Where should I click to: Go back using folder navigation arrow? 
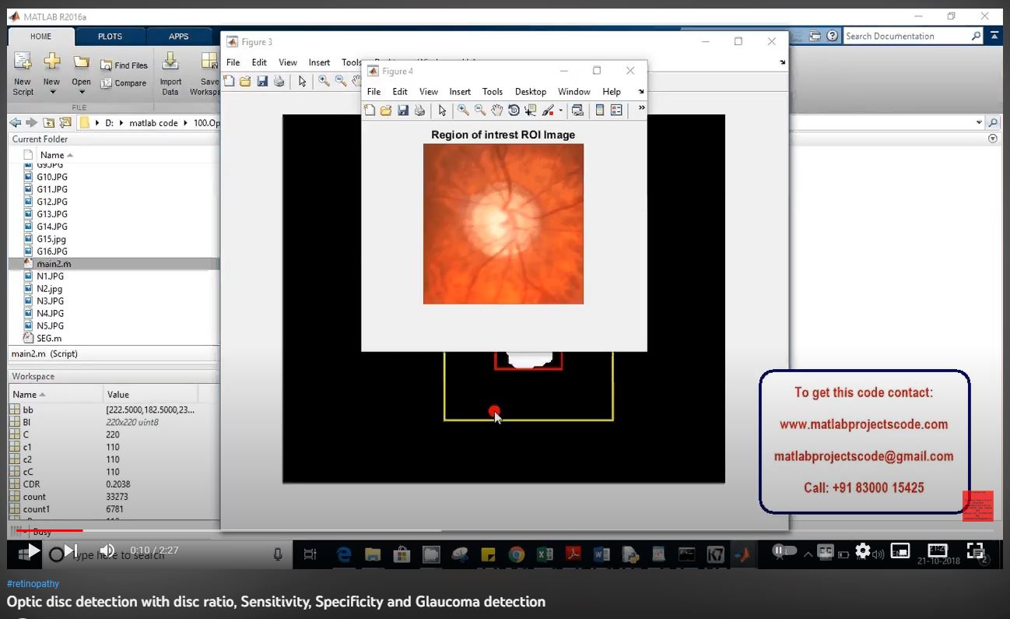coord(15,123)
